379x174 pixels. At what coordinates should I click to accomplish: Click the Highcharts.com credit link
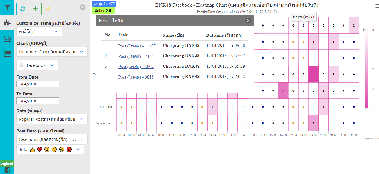(x=372, y=138)
